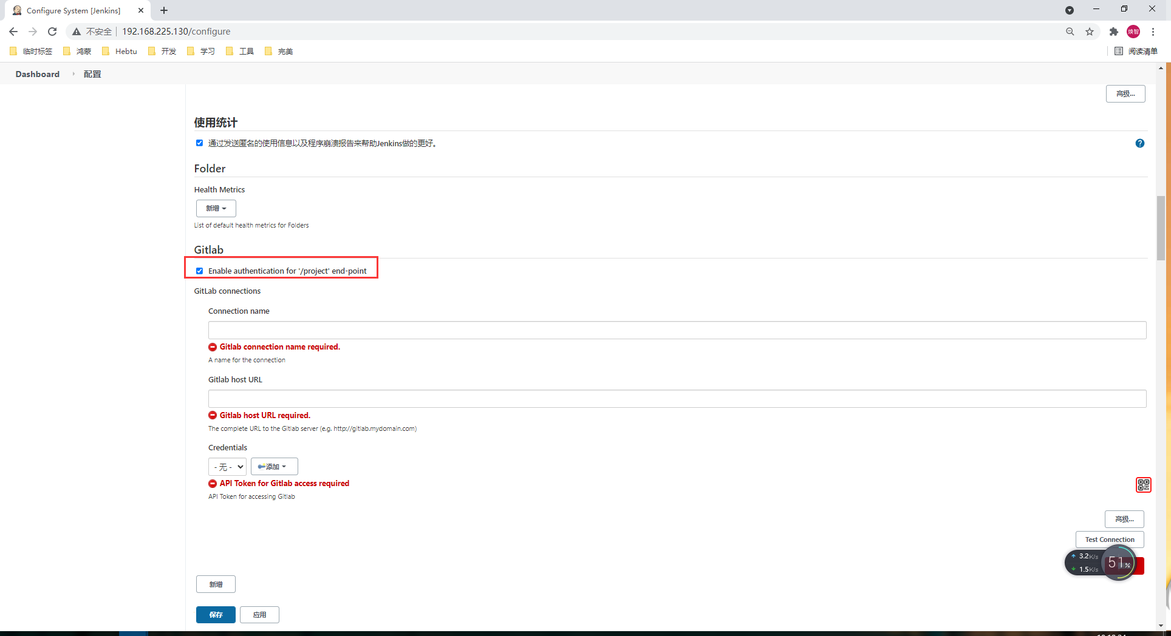
Task: Open the 鸿蒙 bookmark folder
Action: [x=77, y=52]
